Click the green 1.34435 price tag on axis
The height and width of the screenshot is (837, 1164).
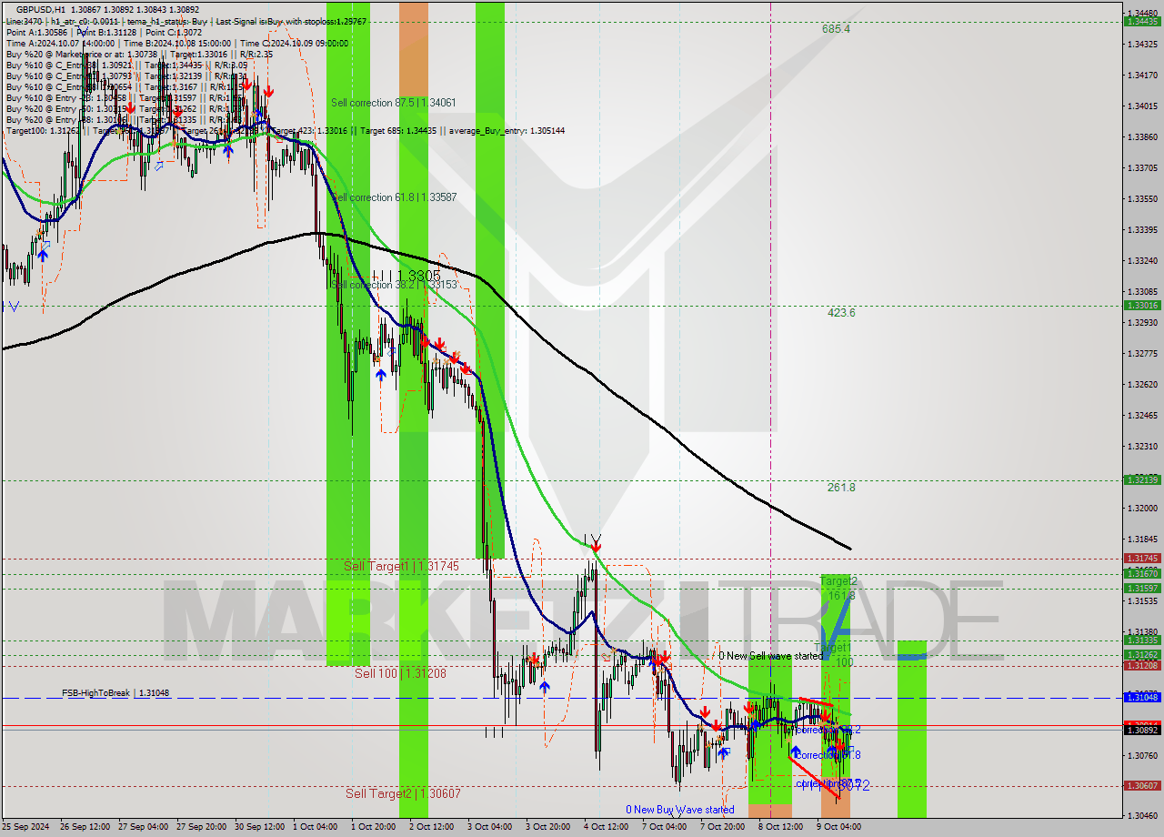[1142, 21]
